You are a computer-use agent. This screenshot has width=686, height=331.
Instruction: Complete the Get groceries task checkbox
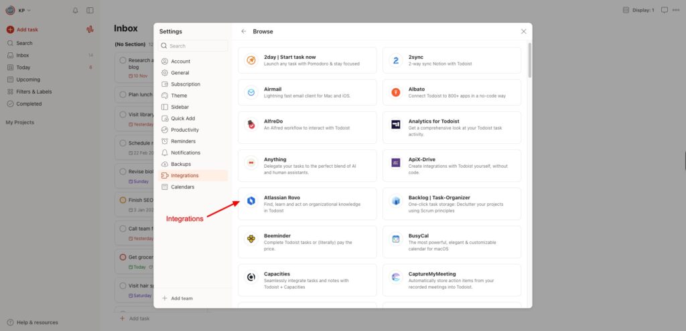click(123, 257)
